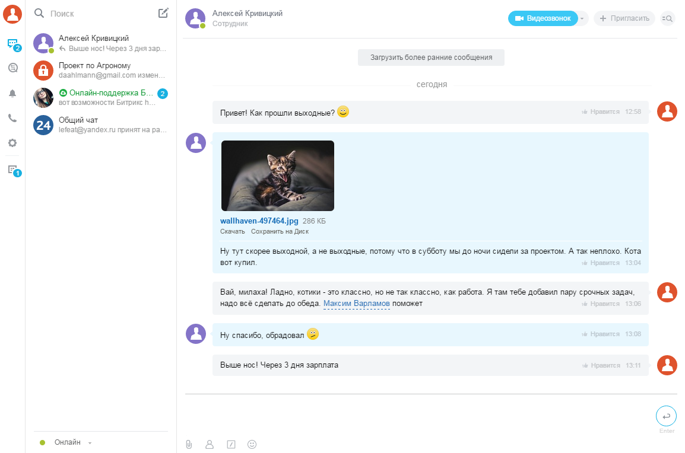This screenshot has width=685, height=453.
Task: Expand the Онлайн status dropdown
Action: pyautogui.click(x=90, y=443)
